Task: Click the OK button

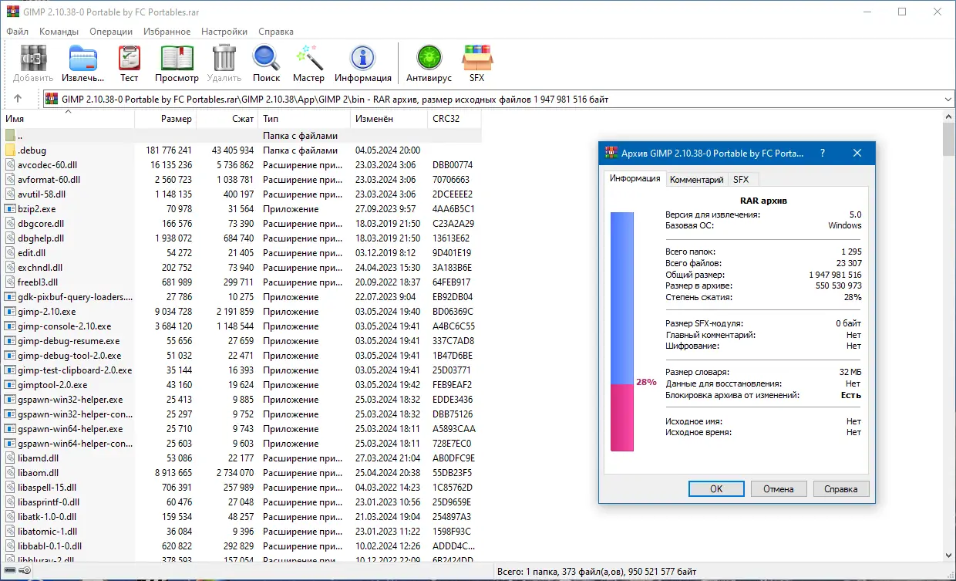Action: (716, 489)
